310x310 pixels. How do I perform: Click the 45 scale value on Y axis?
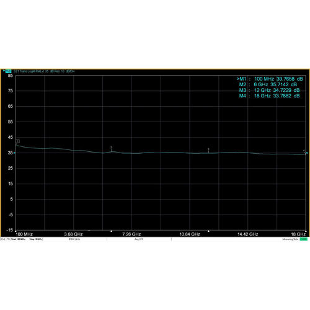(11, 137)
